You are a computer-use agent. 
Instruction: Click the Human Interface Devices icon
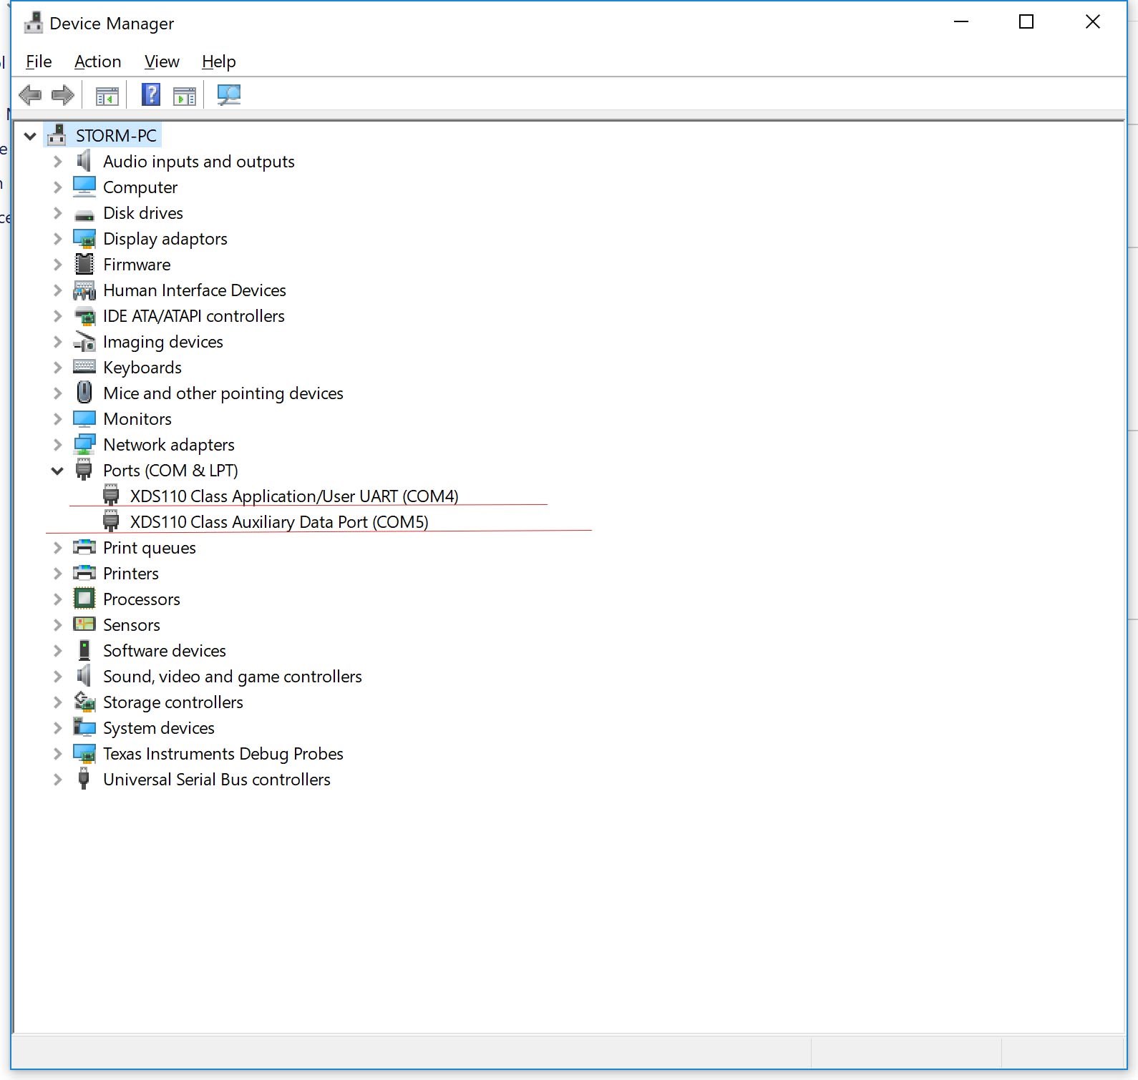[x=84, y=290]
